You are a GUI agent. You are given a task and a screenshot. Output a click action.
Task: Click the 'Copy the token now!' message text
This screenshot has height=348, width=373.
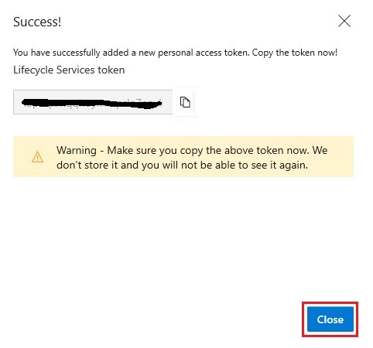295,53
